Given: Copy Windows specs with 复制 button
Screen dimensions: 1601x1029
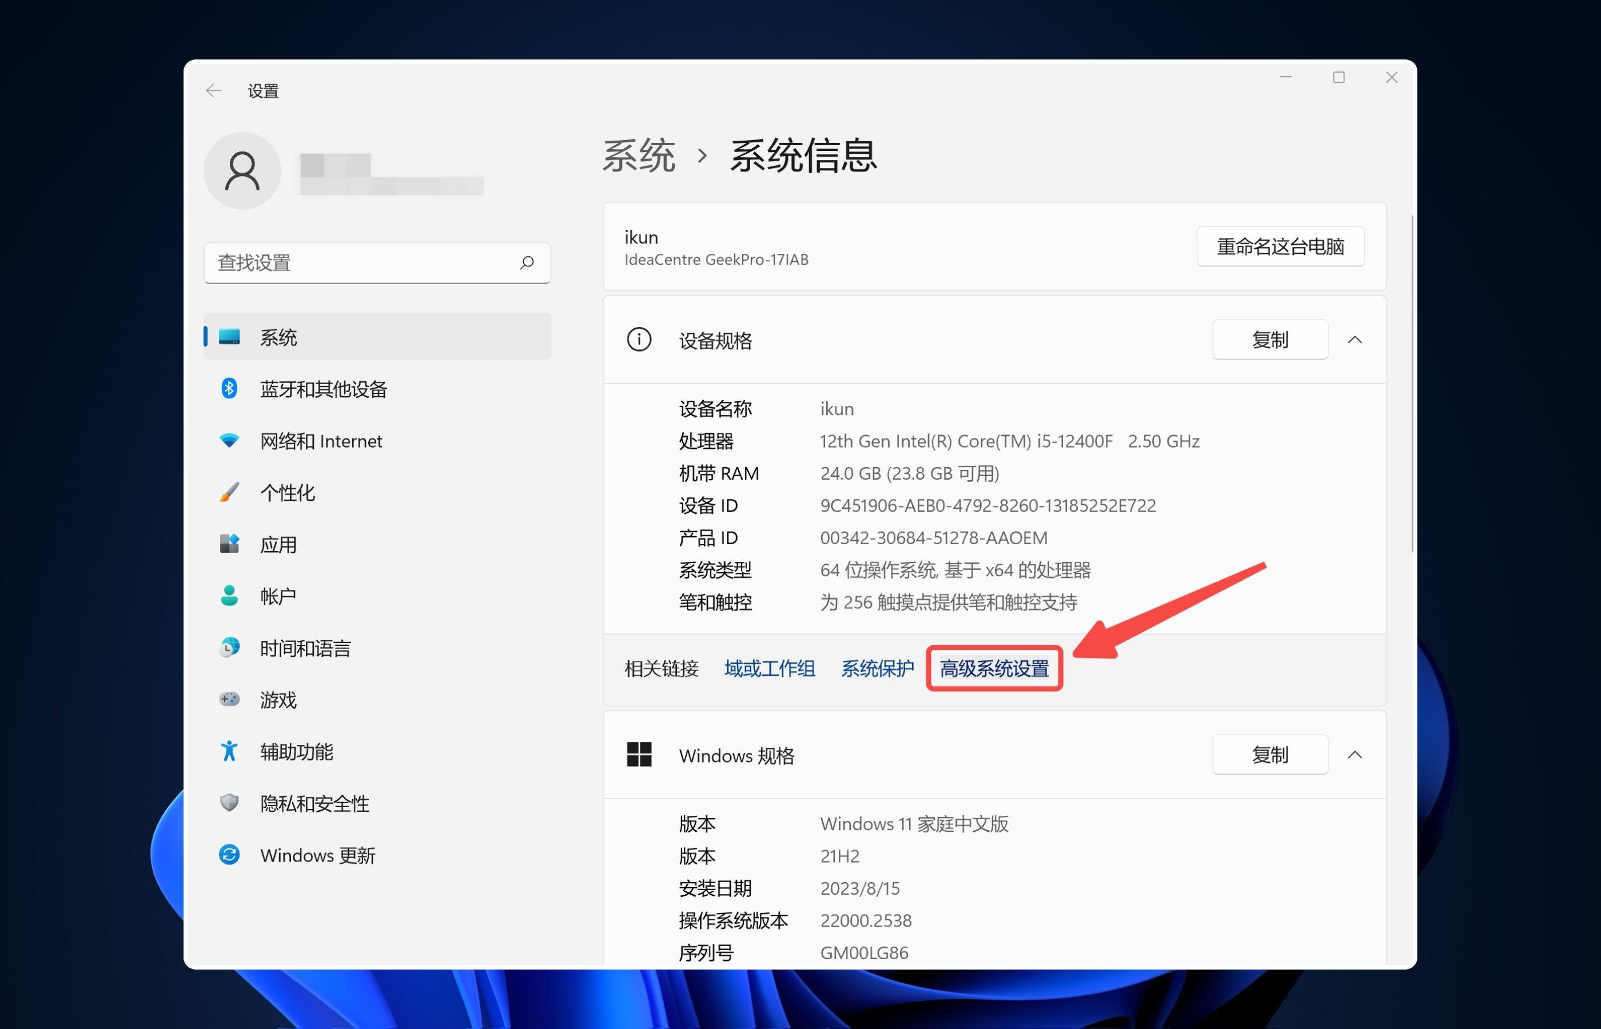Looking at the screenshot, I should click(1271, 755).
